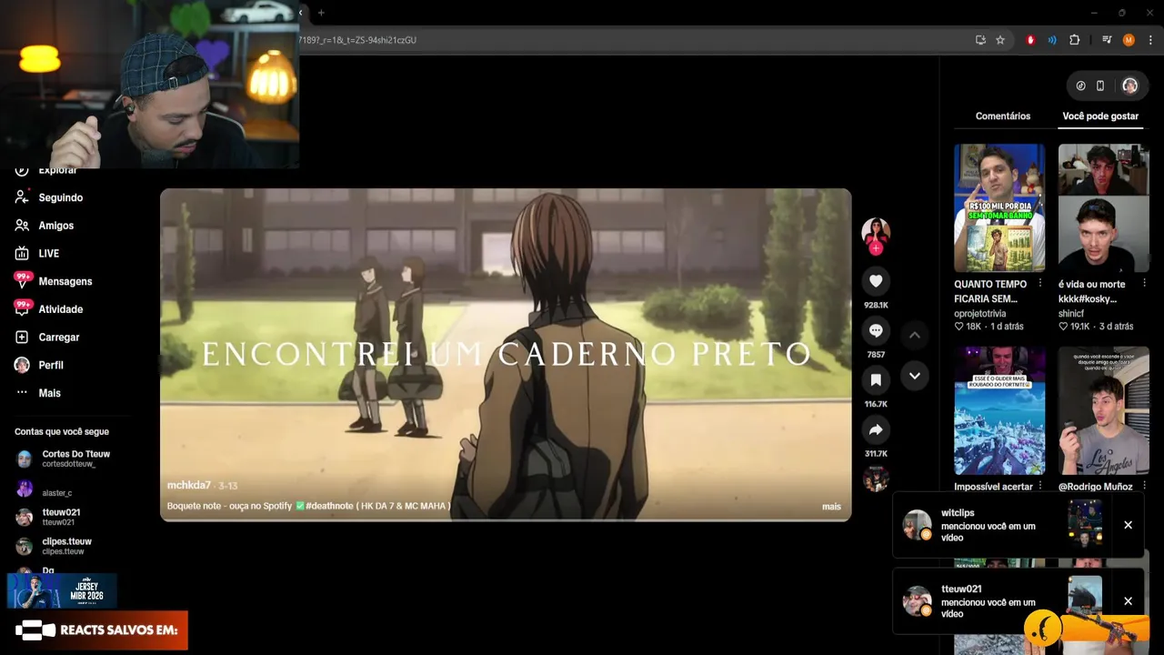Open the 'QUANTO TEMPO FICARIA SEM' video thumbnail

coord(999,207)
